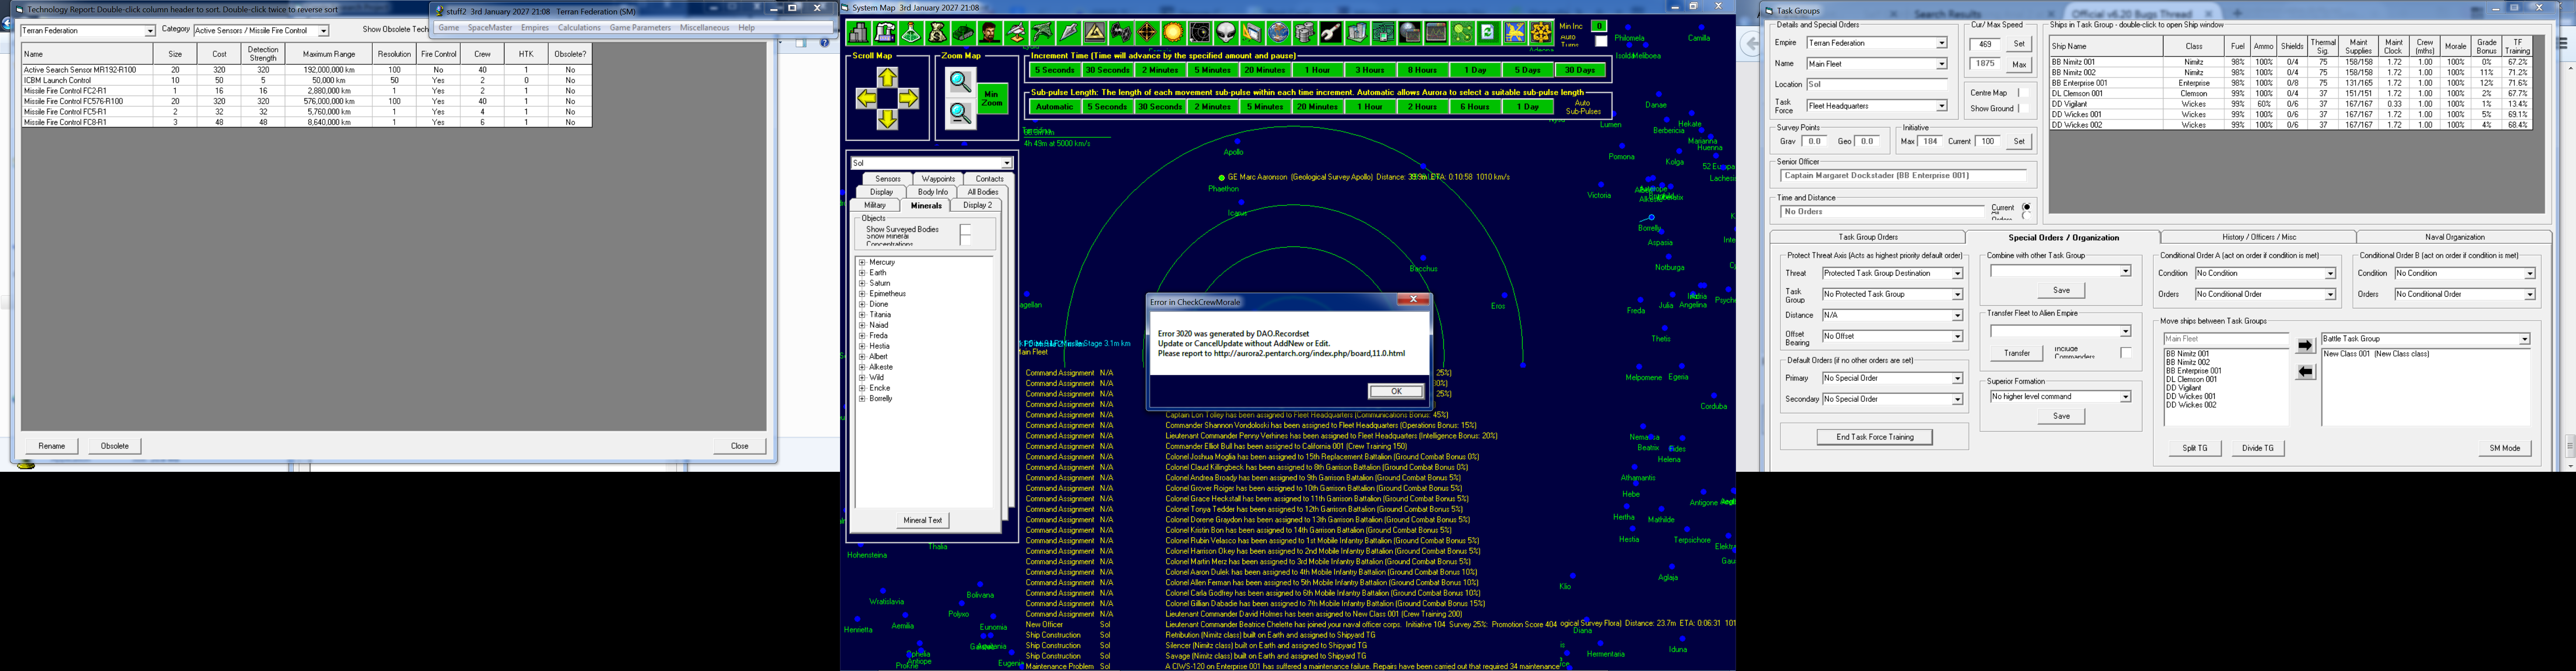Click the scroll map right arrow
This screenshot has width=2576, height=671.
pyautogui.click(x=908, y=98)
